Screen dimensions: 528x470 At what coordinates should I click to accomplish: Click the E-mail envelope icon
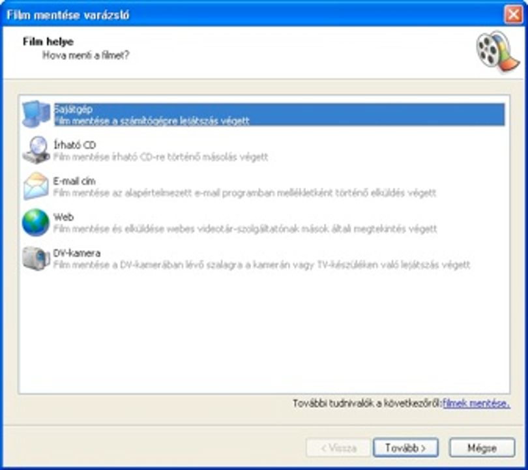point(36,186)
